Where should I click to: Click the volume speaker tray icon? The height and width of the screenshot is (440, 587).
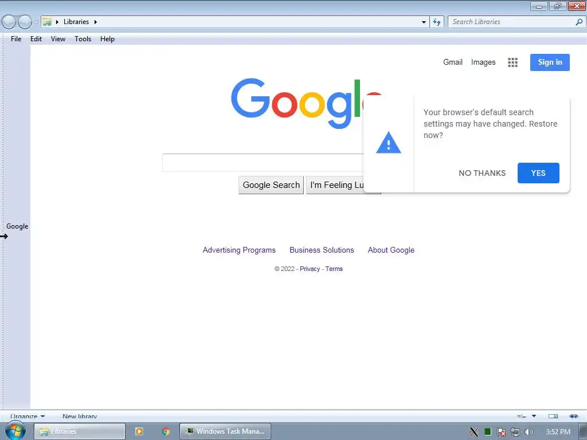click(x=529, y=432)
